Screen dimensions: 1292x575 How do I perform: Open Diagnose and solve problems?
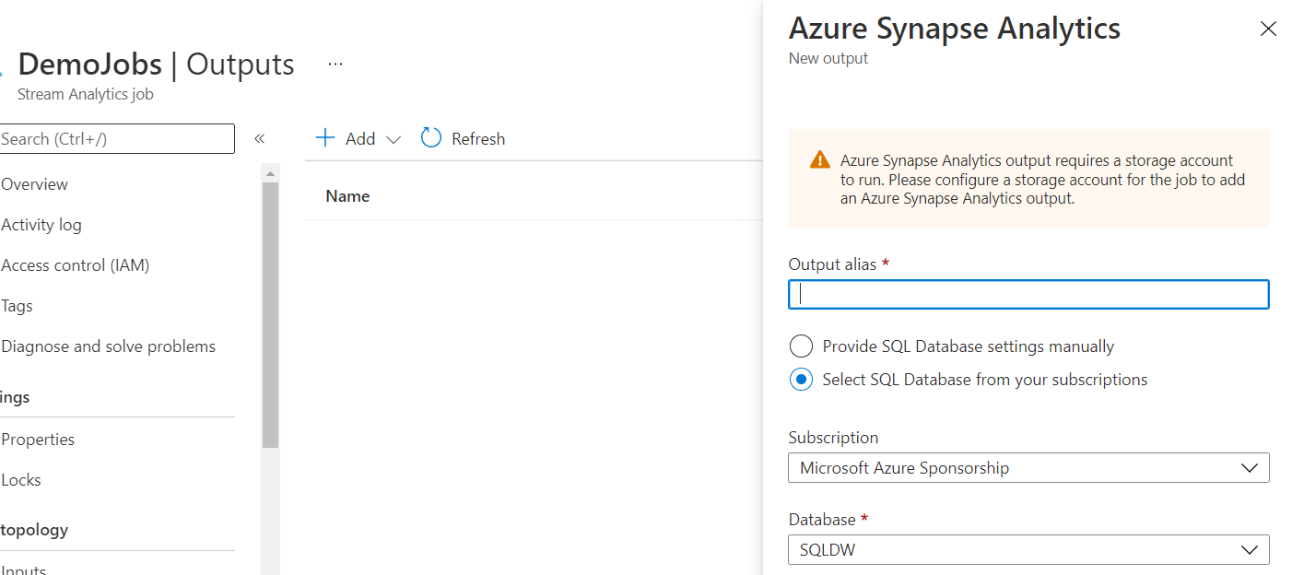pyautogui.click(x=109, y=346)
